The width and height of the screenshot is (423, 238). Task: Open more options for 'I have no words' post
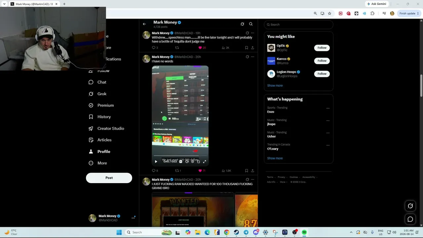pos(252,57)
